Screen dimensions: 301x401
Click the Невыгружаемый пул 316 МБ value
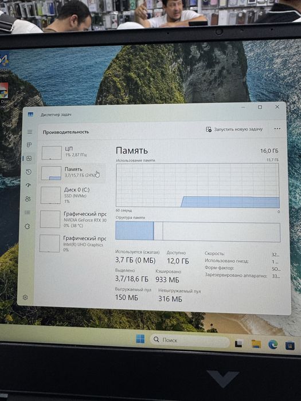[170, 298]
